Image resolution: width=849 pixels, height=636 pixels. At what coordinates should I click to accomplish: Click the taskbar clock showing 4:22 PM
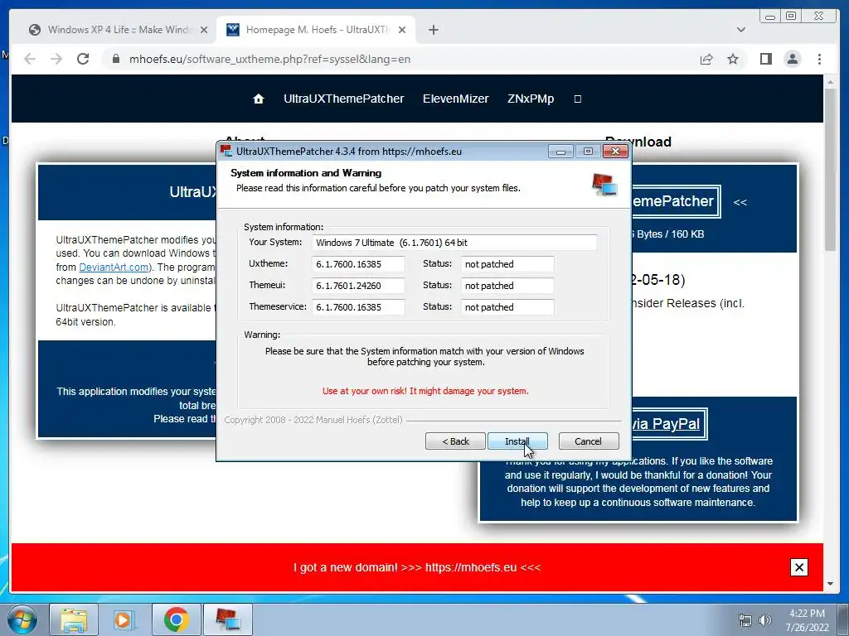coord(807,620)
